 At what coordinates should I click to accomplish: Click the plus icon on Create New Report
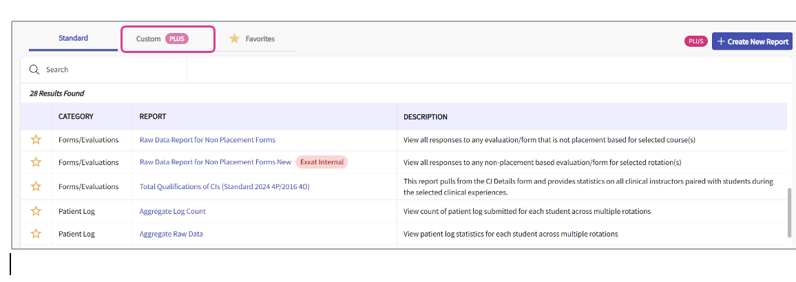click(x=721, y=41)
